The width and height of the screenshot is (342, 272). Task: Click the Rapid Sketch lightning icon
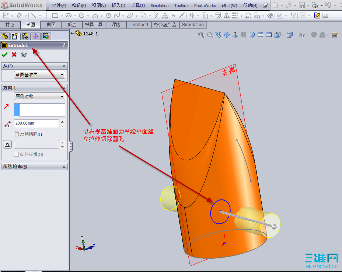coord(317,15)
